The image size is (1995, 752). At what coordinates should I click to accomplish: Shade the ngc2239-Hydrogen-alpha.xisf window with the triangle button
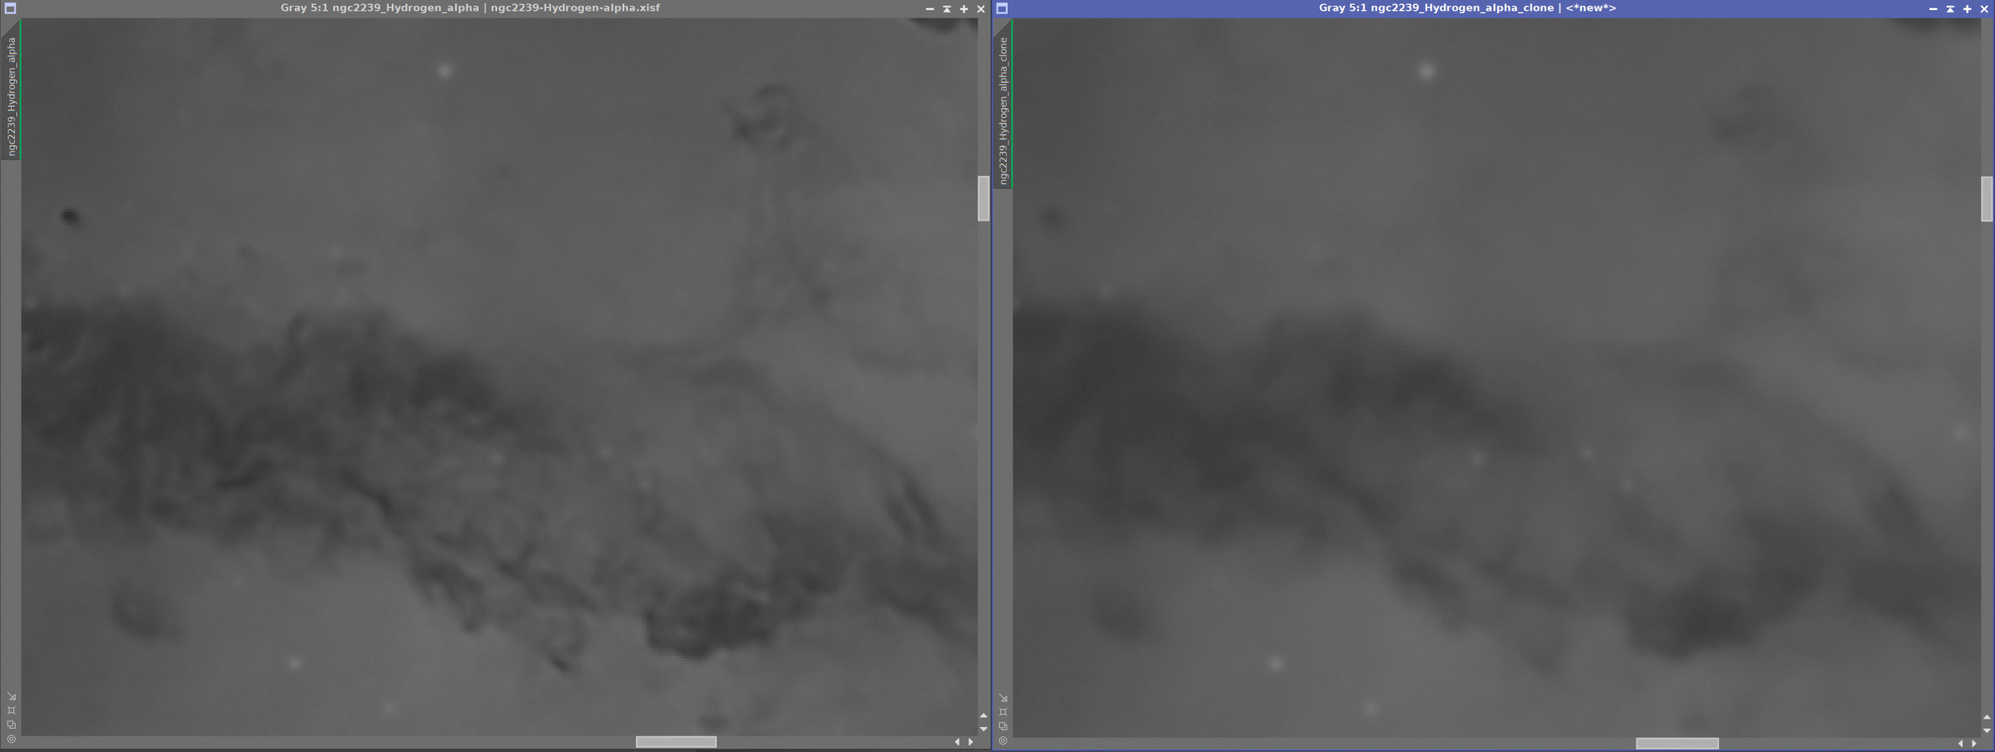click(947, 9)
